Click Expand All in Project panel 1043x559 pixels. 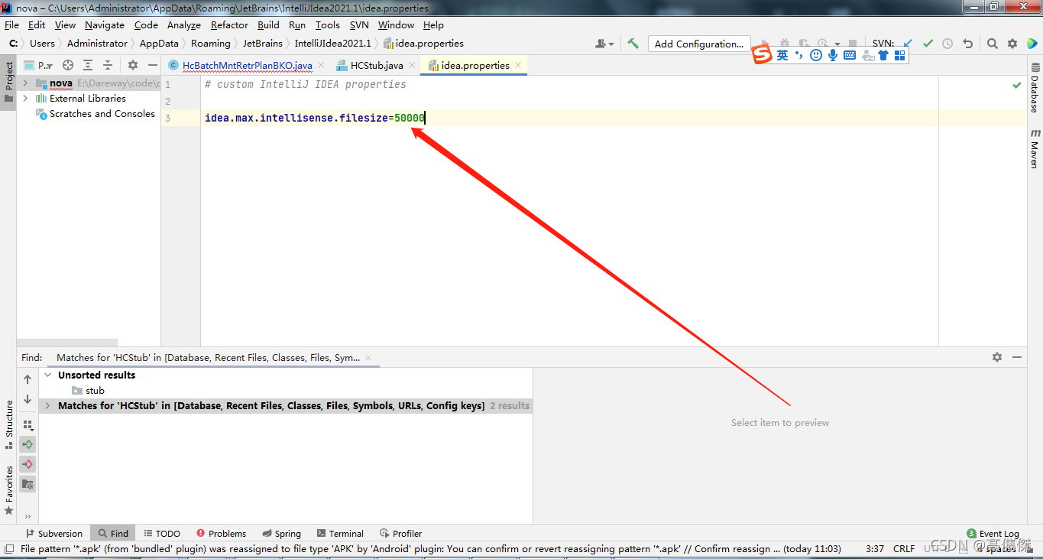click(x=88, y=65)
